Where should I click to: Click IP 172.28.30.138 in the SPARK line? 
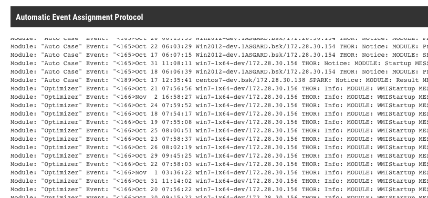pyautogui.click(x=279, y=80)
